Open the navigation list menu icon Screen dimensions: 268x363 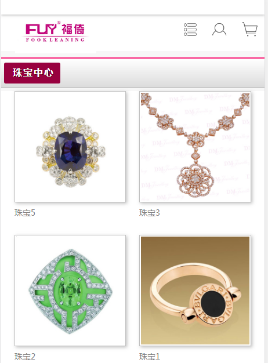[x=190, y=30]
